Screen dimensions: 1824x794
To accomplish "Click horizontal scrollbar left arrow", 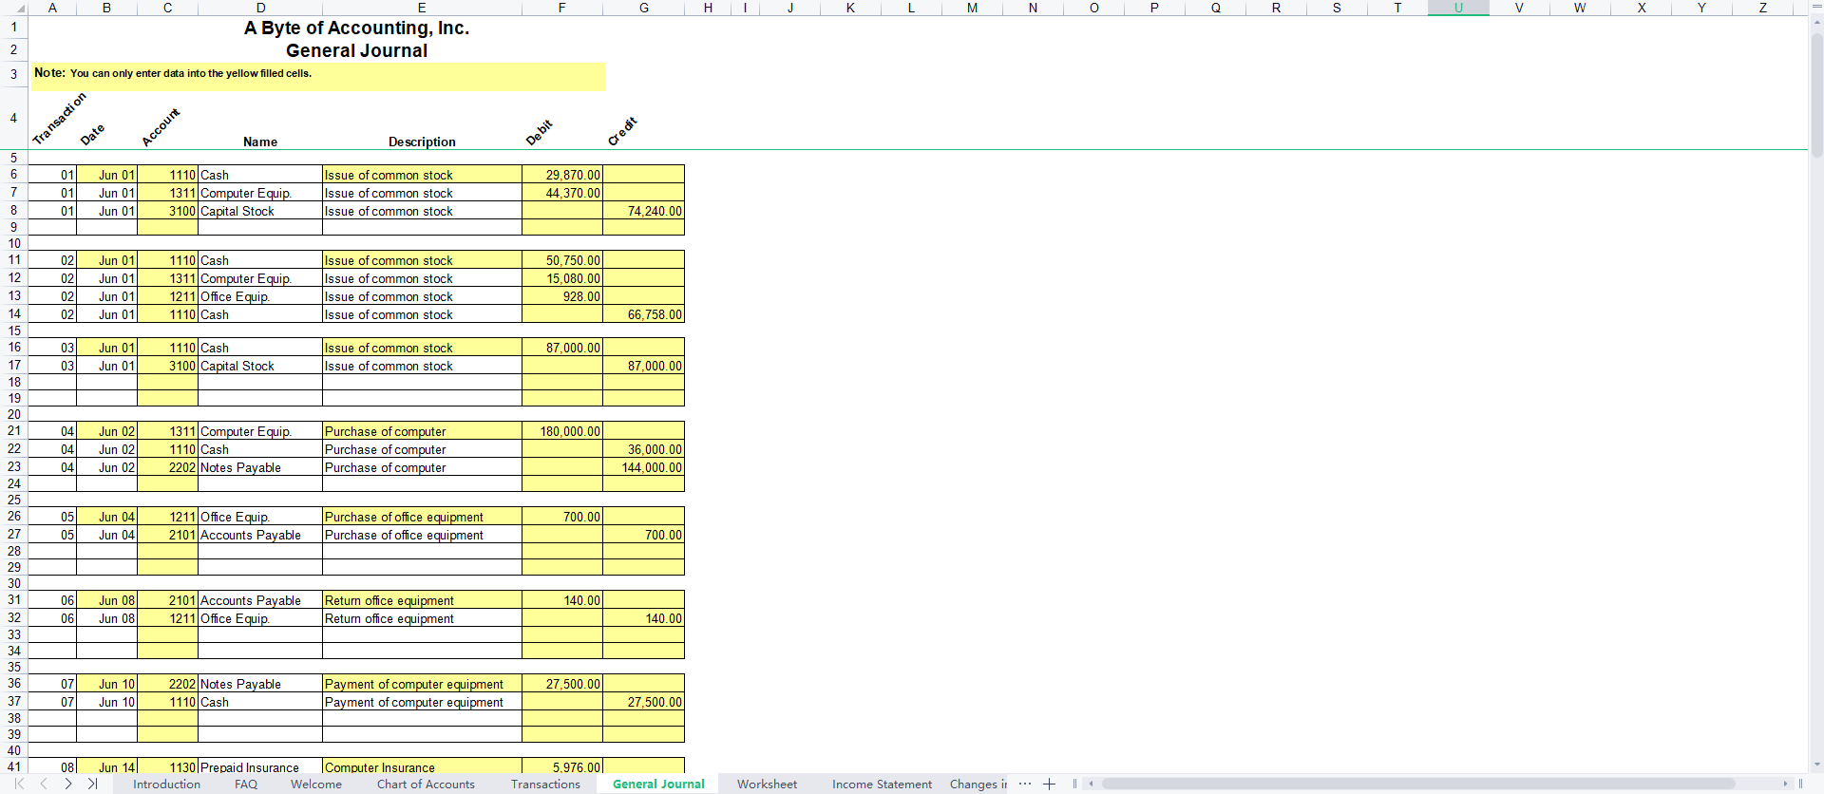I will point(1092,784).
